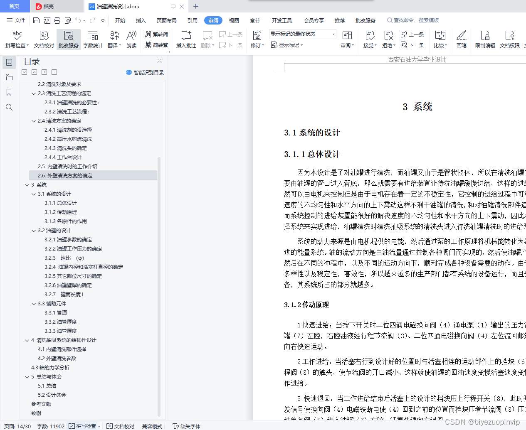Click 智能识别目录 link
526x430 pixels.
[x=145, y=72]
